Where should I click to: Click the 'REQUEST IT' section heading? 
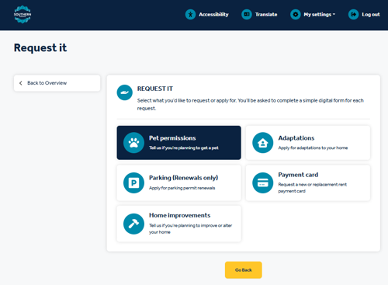click(155, 89)
